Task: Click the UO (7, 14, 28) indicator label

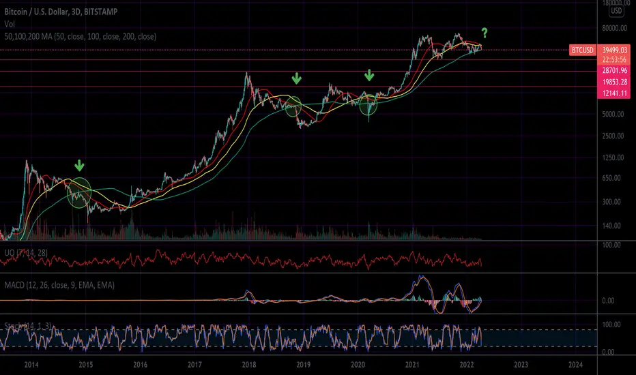Action: tap(26, 253)
